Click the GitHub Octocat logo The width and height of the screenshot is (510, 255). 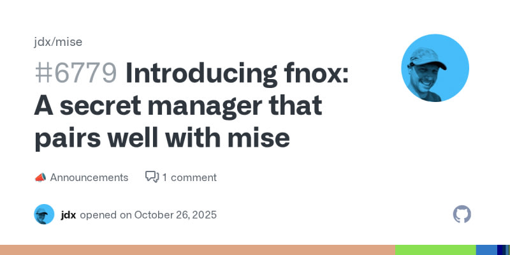pos(462,214)
